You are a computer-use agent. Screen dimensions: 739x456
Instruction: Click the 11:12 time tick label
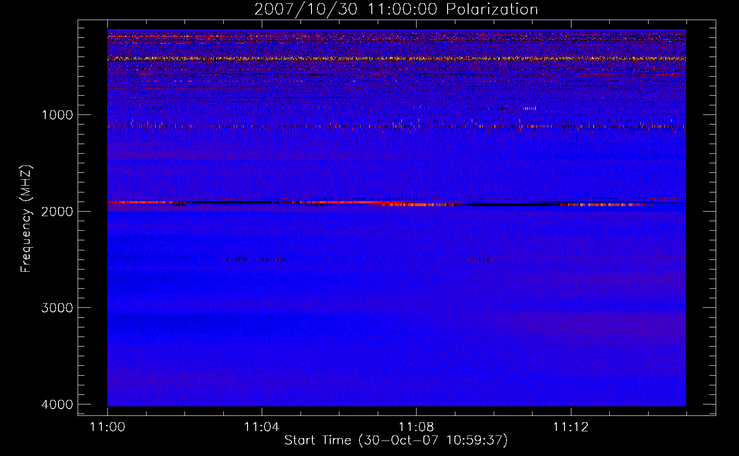(x=571, y=427)
